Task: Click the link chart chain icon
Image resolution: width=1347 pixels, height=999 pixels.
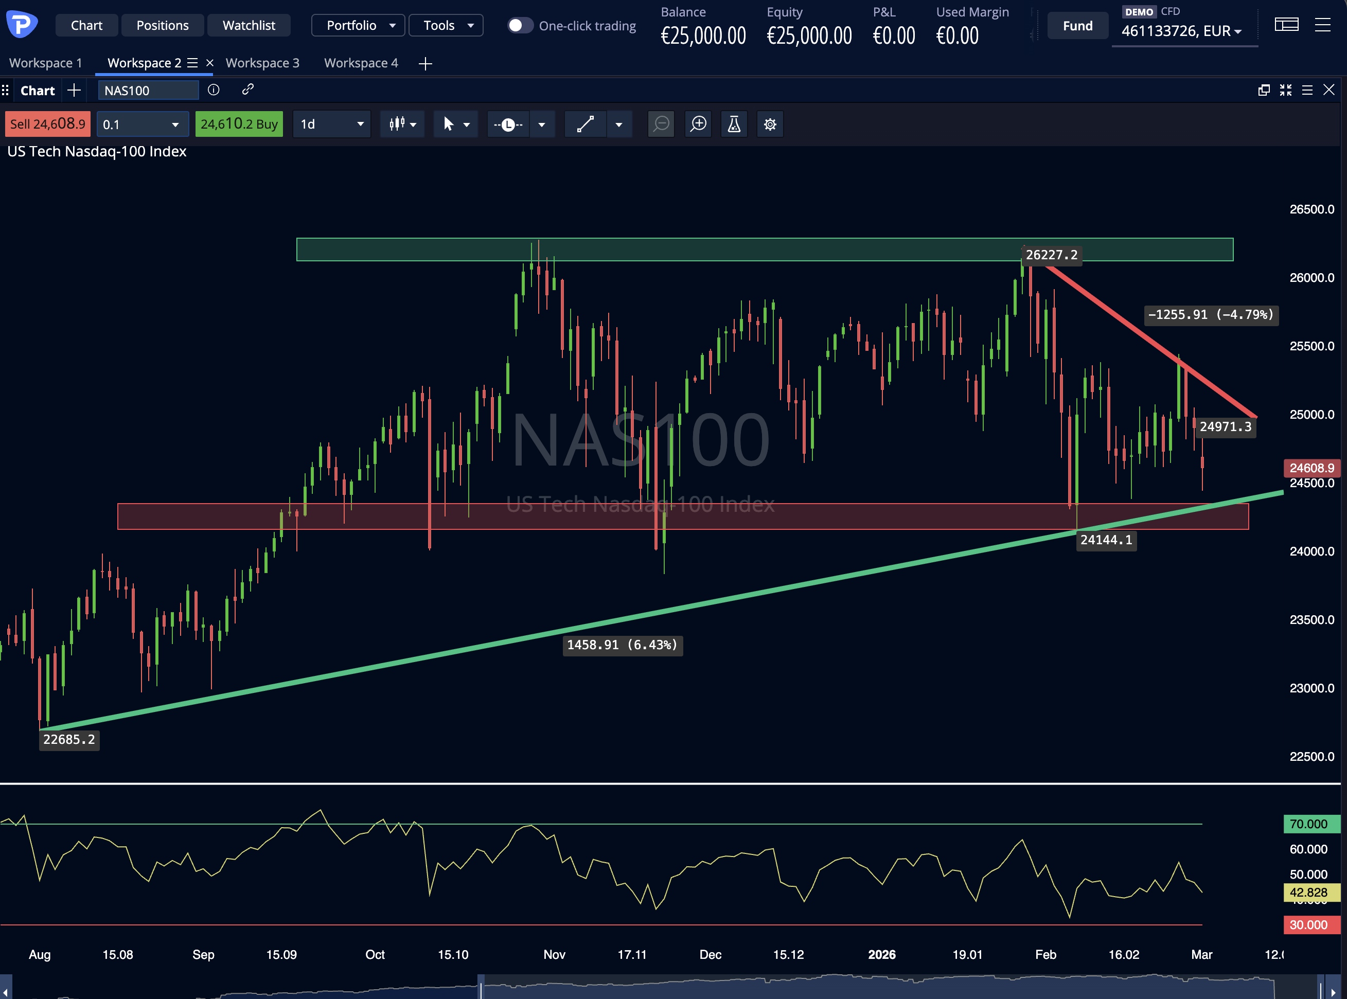Action: (247, 90)
